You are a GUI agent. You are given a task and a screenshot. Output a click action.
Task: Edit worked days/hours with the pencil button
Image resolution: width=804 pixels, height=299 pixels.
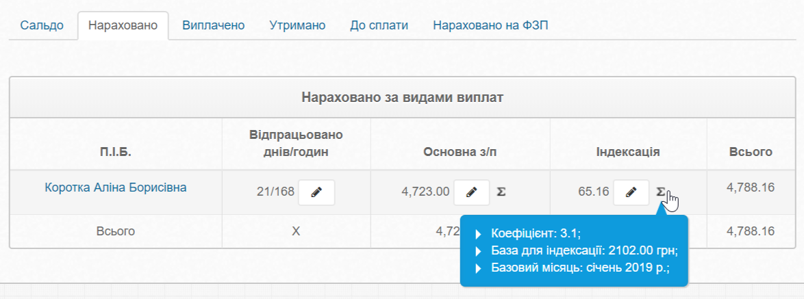click(x=316, y=193)
